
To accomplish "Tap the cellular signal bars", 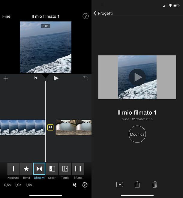I will [x=165, y=6].
